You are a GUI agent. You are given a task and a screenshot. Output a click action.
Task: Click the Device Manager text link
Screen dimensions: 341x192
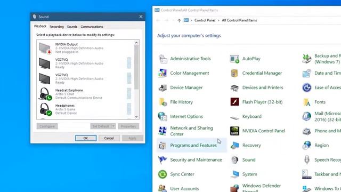pyautogui.click(x=186, y=87)
